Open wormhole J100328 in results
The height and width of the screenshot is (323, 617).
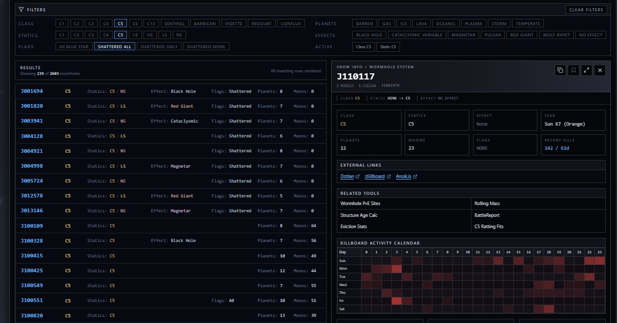tap(171, 240)
